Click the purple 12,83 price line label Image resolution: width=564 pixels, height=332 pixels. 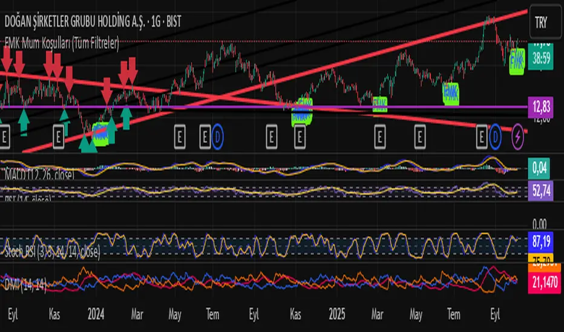540,107
